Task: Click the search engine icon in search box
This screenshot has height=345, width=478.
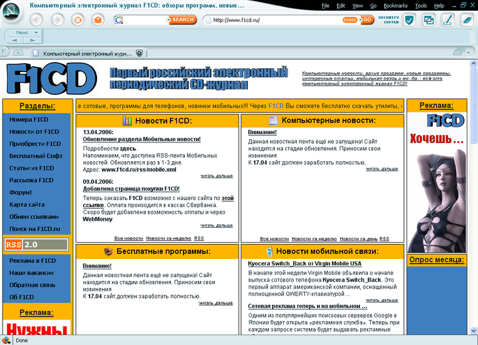Action: click(x=118, y=20)
